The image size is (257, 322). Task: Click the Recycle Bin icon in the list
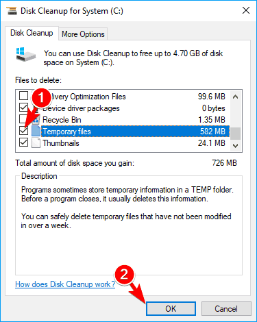[x=36, y=120]
